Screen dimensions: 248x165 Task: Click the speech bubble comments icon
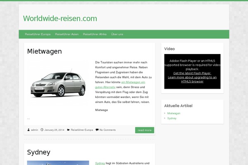tap(97, 130)
